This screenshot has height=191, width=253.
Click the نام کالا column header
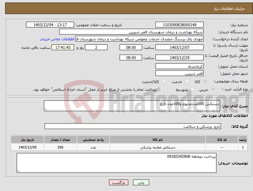(157, 140)
